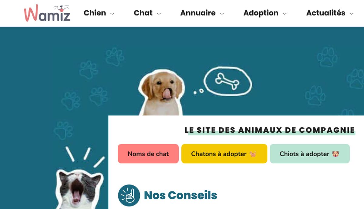Expand the Annuaire dropdown chevron
Screen dimensions: 364x209
point(222,14)
